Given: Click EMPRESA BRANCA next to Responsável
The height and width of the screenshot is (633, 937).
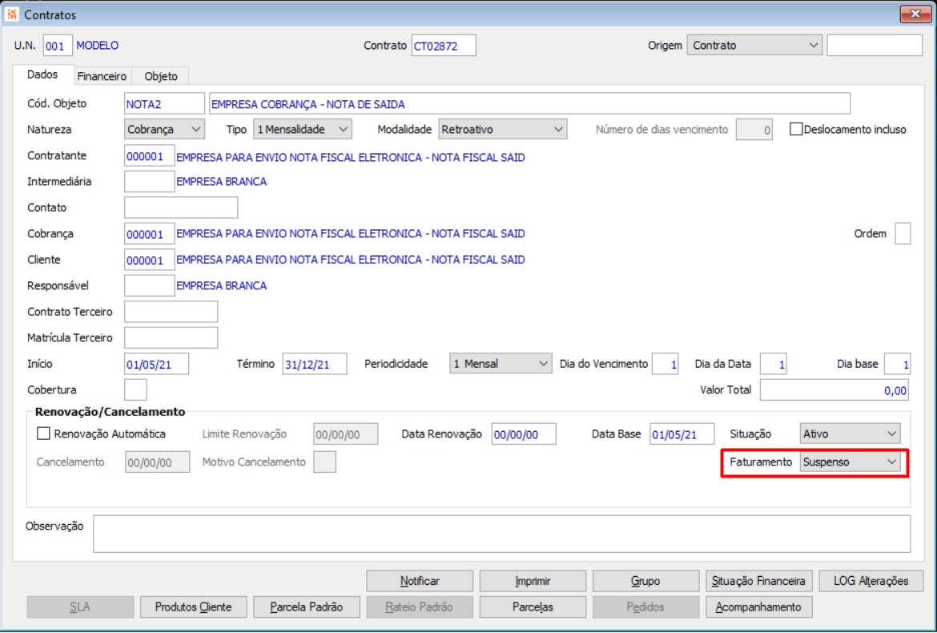Looking at the screenshot, I should 222,286.
